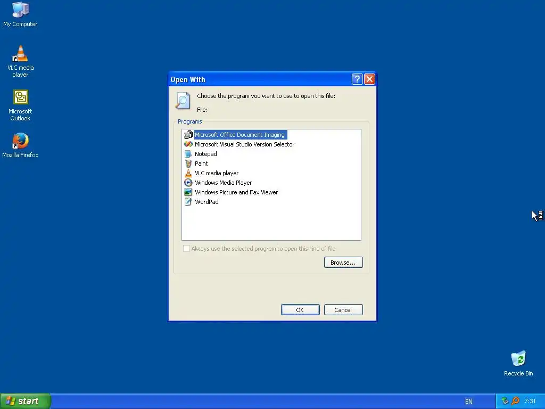Viewport: 545px width, 409px height.
Task: Pick VLC media player label in list
Action: tap(217, 173)
